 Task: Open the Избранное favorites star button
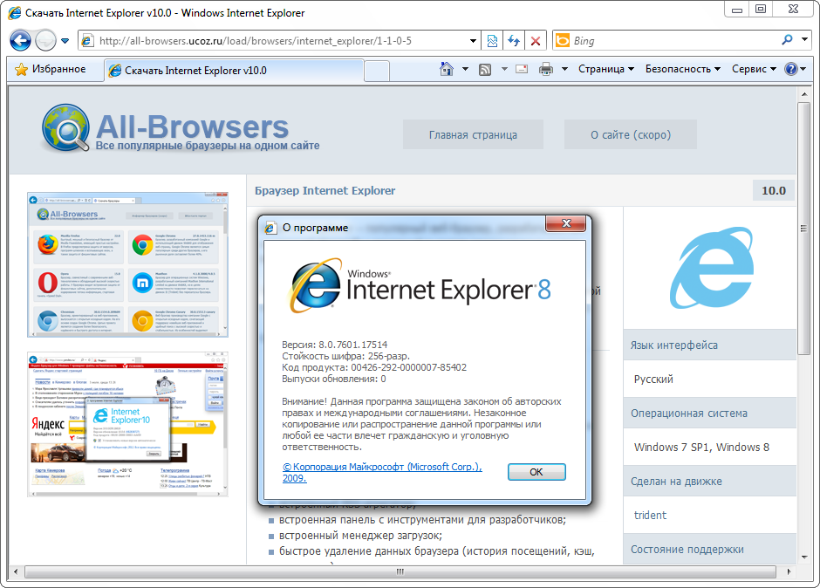click(x=51, y=69)
